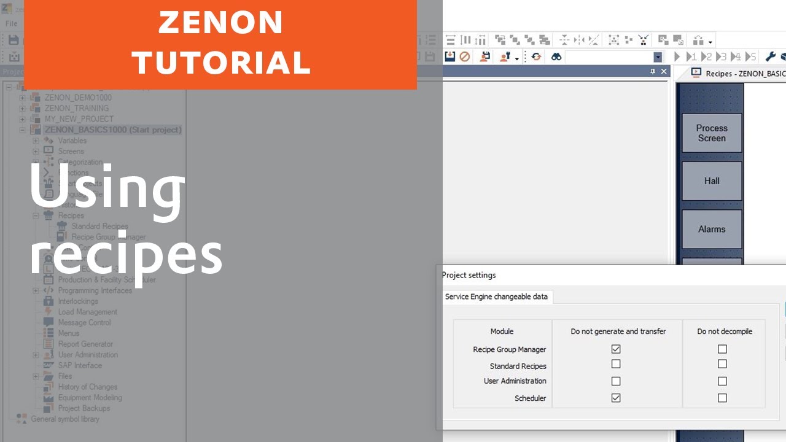Click the play arrow numbered 3

pyautogui.click(x=721, y=56)
